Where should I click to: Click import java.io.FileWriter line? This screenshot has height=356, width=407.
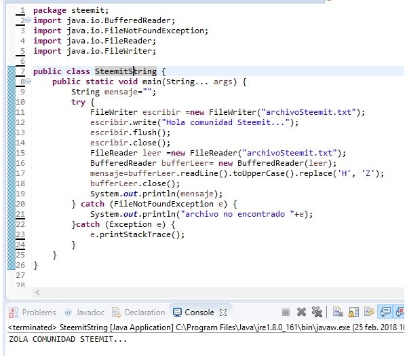click(x=95, y=51)
